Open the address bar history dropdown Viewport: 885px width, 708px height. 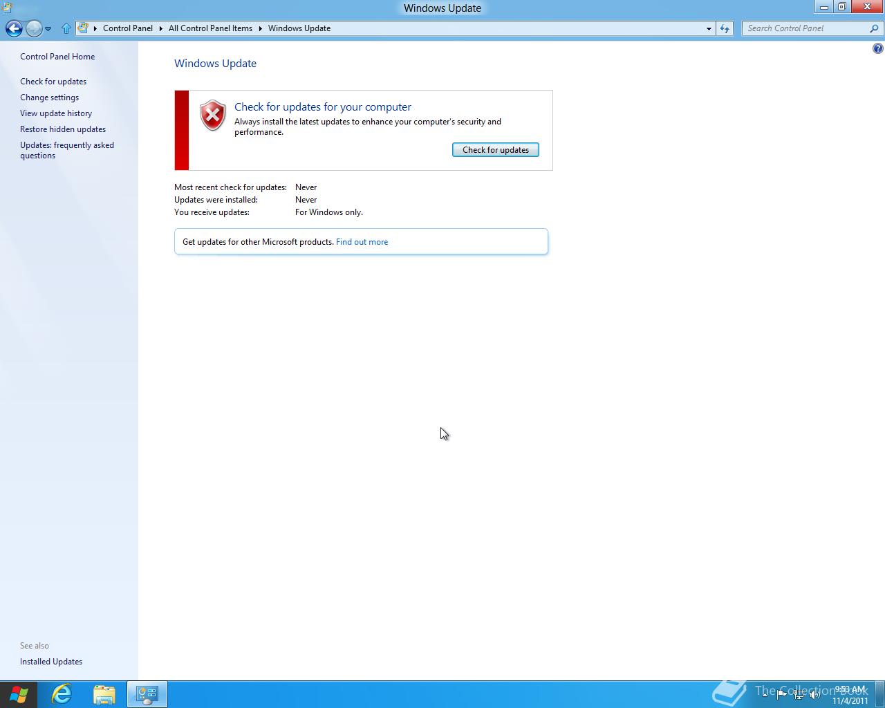(708, 28)
